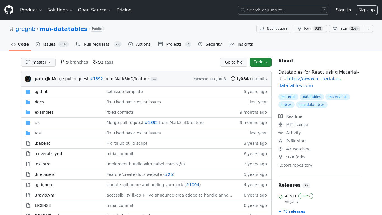Screen dimensions: 382x215
Task: Open the master branch selector dropdown
Action: click(x=38, y=62)
